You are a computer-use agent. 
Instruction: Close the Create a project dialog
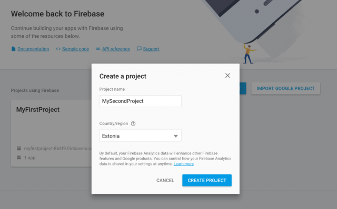click(227, 76)
